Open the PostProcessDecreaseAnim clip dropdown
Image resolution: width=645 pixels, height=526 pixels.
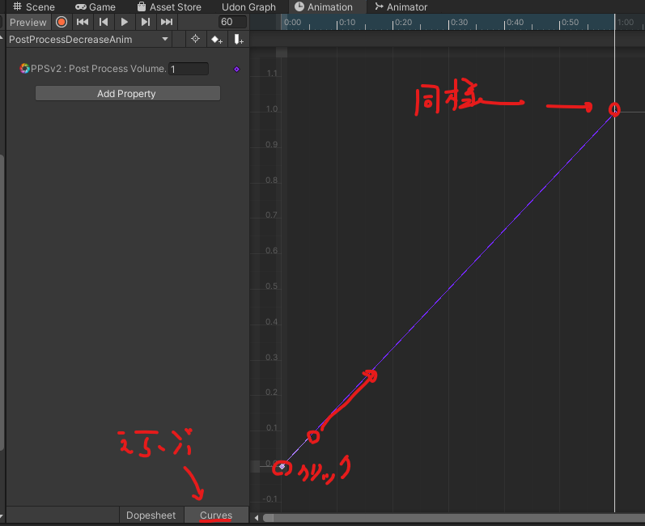pyautogui.click(x=89, y=40)
